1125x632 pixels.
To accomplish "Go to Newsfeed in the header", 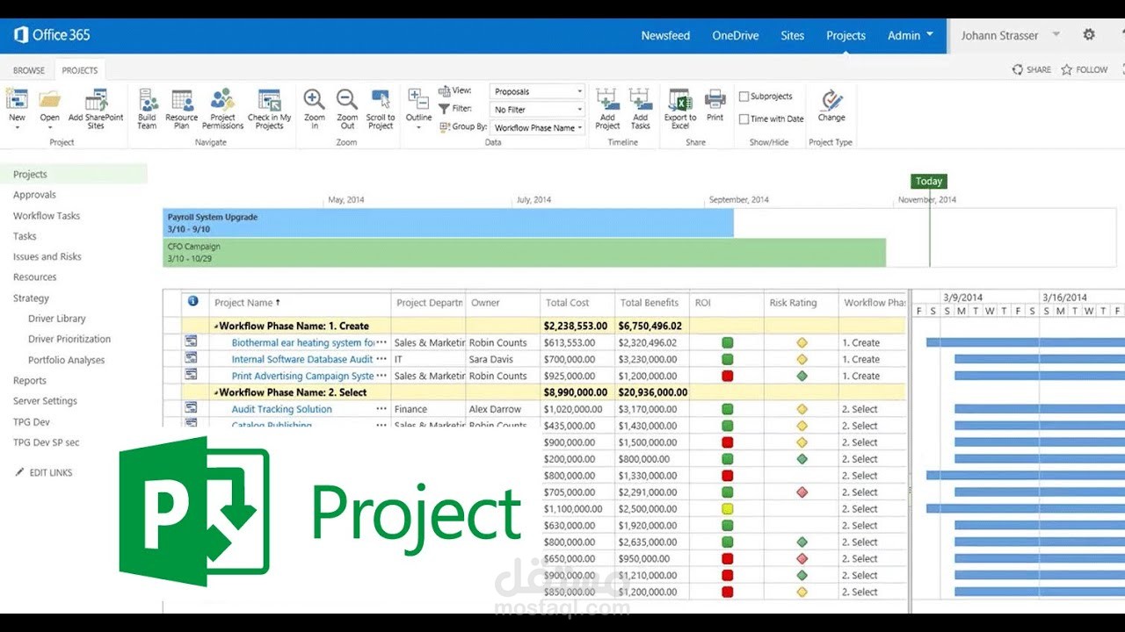I will (665, 36).
